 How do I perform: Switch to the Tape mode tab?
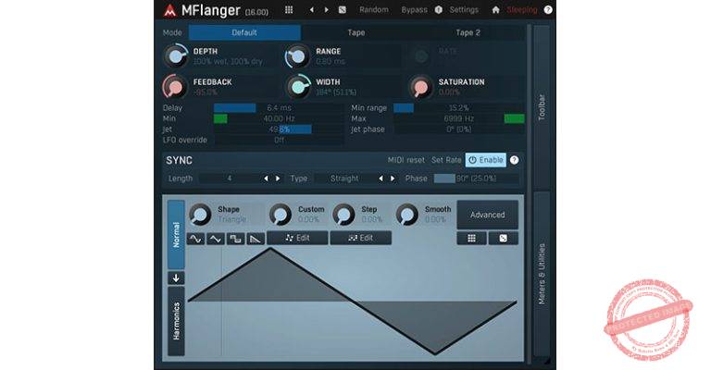[355, 32]
